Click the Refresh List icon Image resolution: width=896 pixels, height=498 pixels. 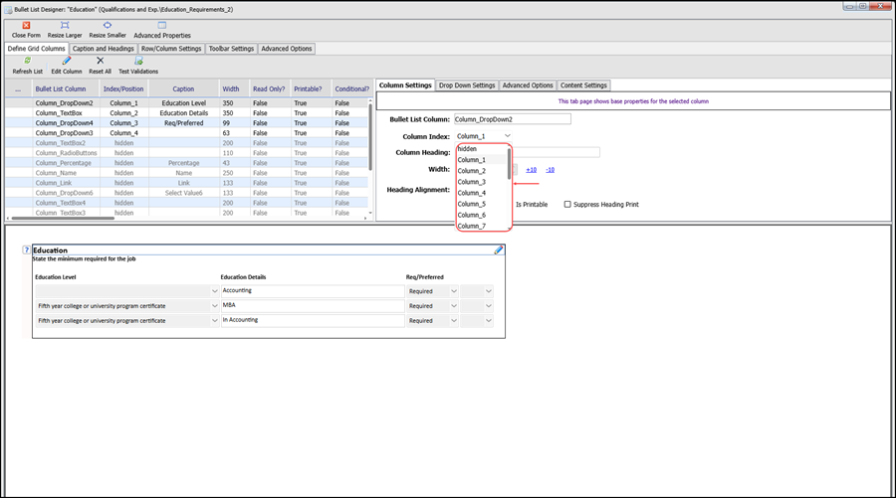pos(28,61)
